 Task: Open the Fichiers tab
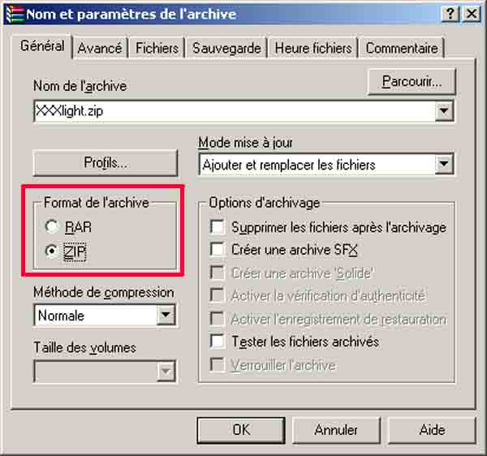(157, 48)
